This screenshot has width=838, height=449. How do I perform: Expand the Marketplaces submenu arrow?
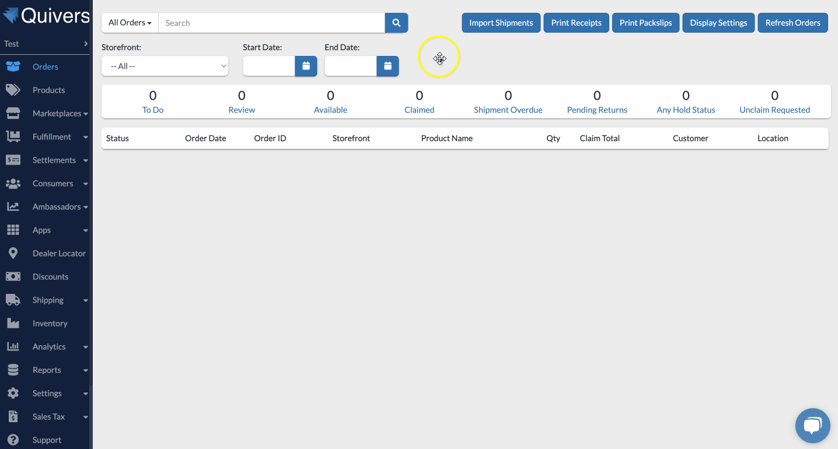pos(86,114)
